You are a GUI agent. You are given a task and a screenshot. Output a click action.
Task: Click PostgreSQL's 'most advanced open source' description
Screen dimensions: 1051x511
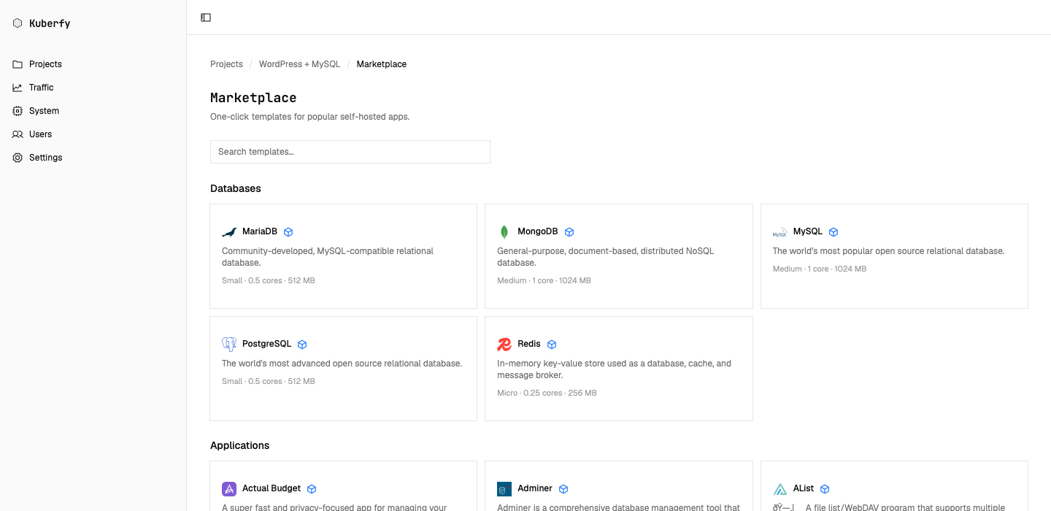(x=342, y=364)
